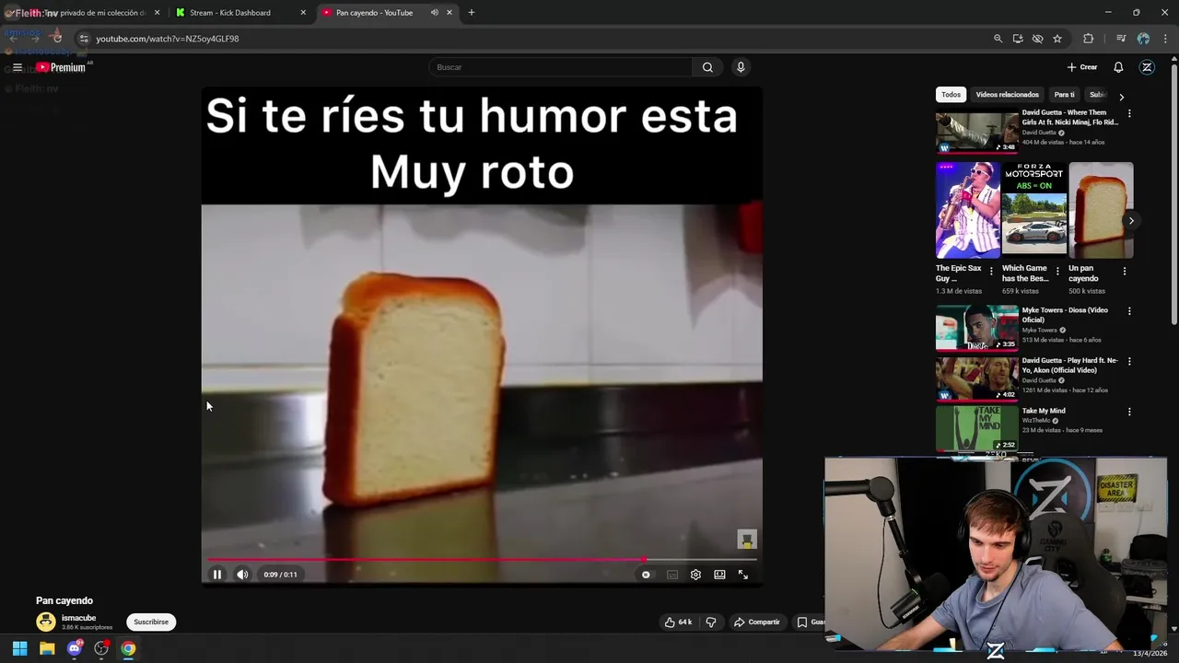The width and height of the screenshot is (1179, 663).
Task: Open zoom indicator in address bar
Action: point(998,39)
